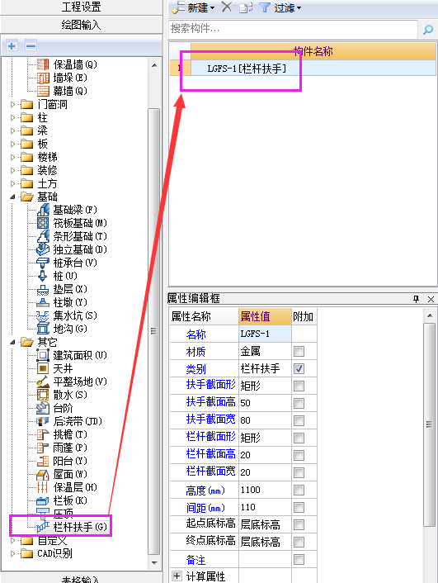Select the 桩承台(V) icon
Screen dimensions: 438x583
pyautogui.click(x=43, y=263)
